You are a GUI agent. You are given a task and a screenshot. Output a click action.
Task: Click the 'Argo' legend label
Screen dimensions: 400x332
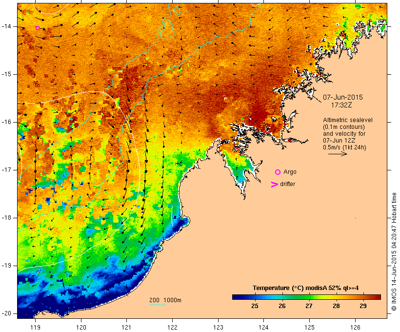(290, 172)
